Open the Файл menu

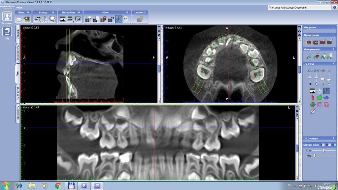coord(19,7)
